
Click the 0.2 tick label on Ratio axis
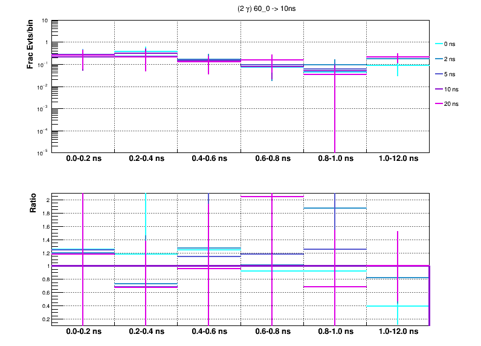point(44,319)
